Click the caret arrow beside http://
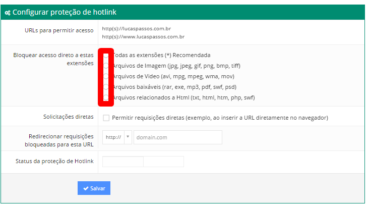Screen dimensions: 368x205 (128, 137)
